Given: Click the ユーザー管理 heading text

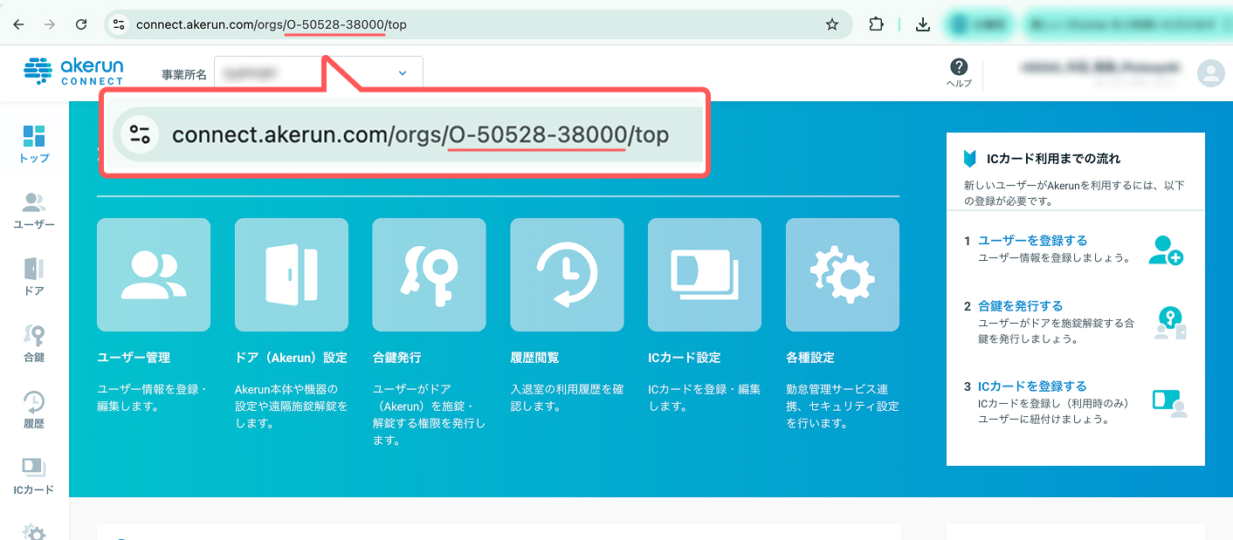Looking at the screenshot, I should [134, 358].
